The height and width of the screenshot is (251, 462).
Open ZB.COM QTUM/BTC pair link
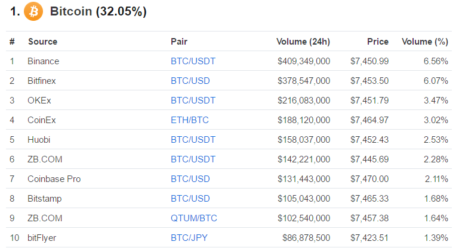tap(194, 218)
